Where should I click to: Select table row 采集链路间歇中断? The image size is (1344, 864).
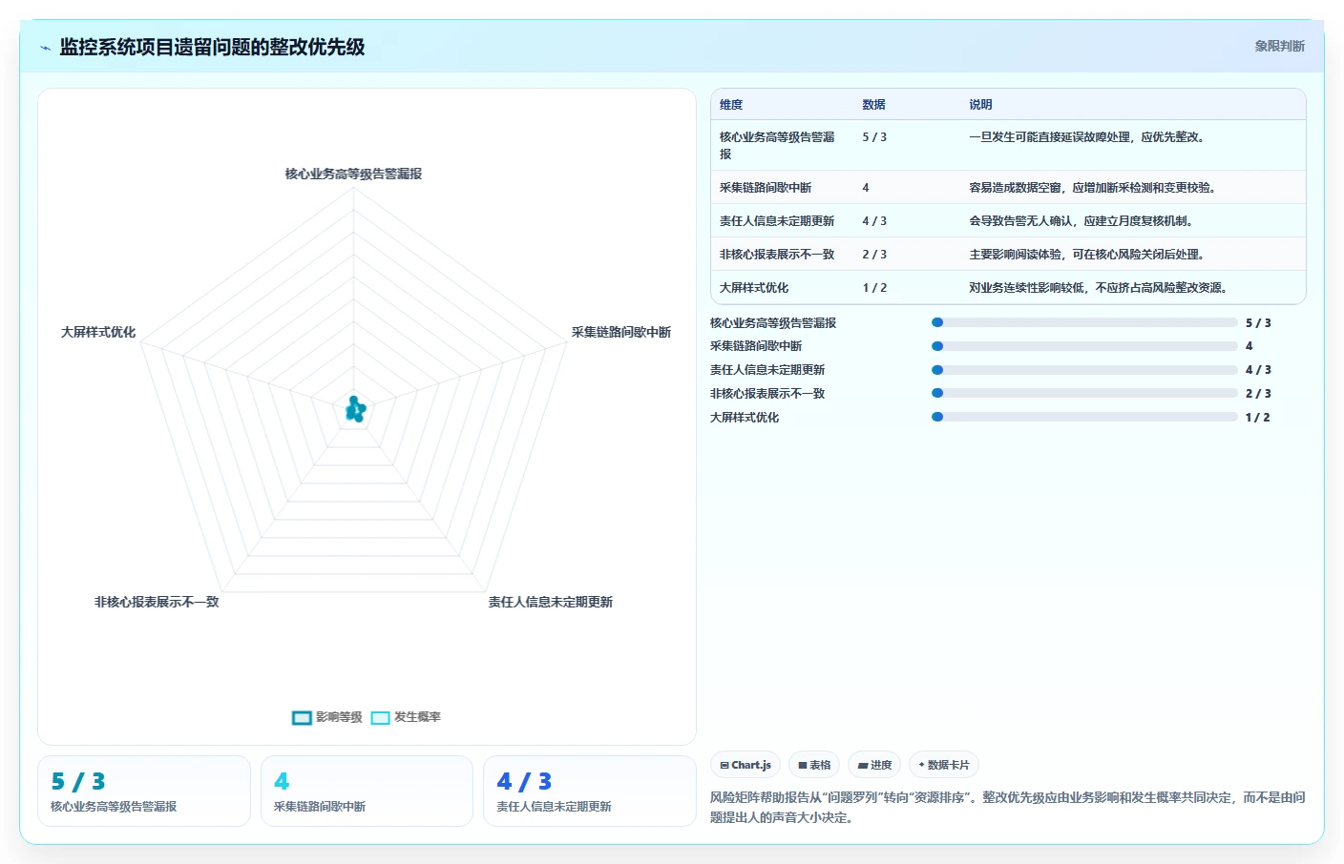[x=1008, y=188]
